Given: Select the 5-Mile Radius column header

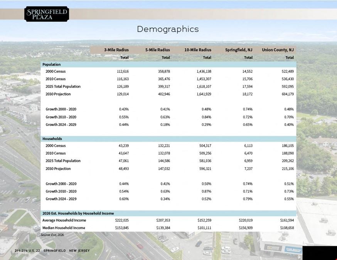Looking at the screenshot, I should click(158, 50).
